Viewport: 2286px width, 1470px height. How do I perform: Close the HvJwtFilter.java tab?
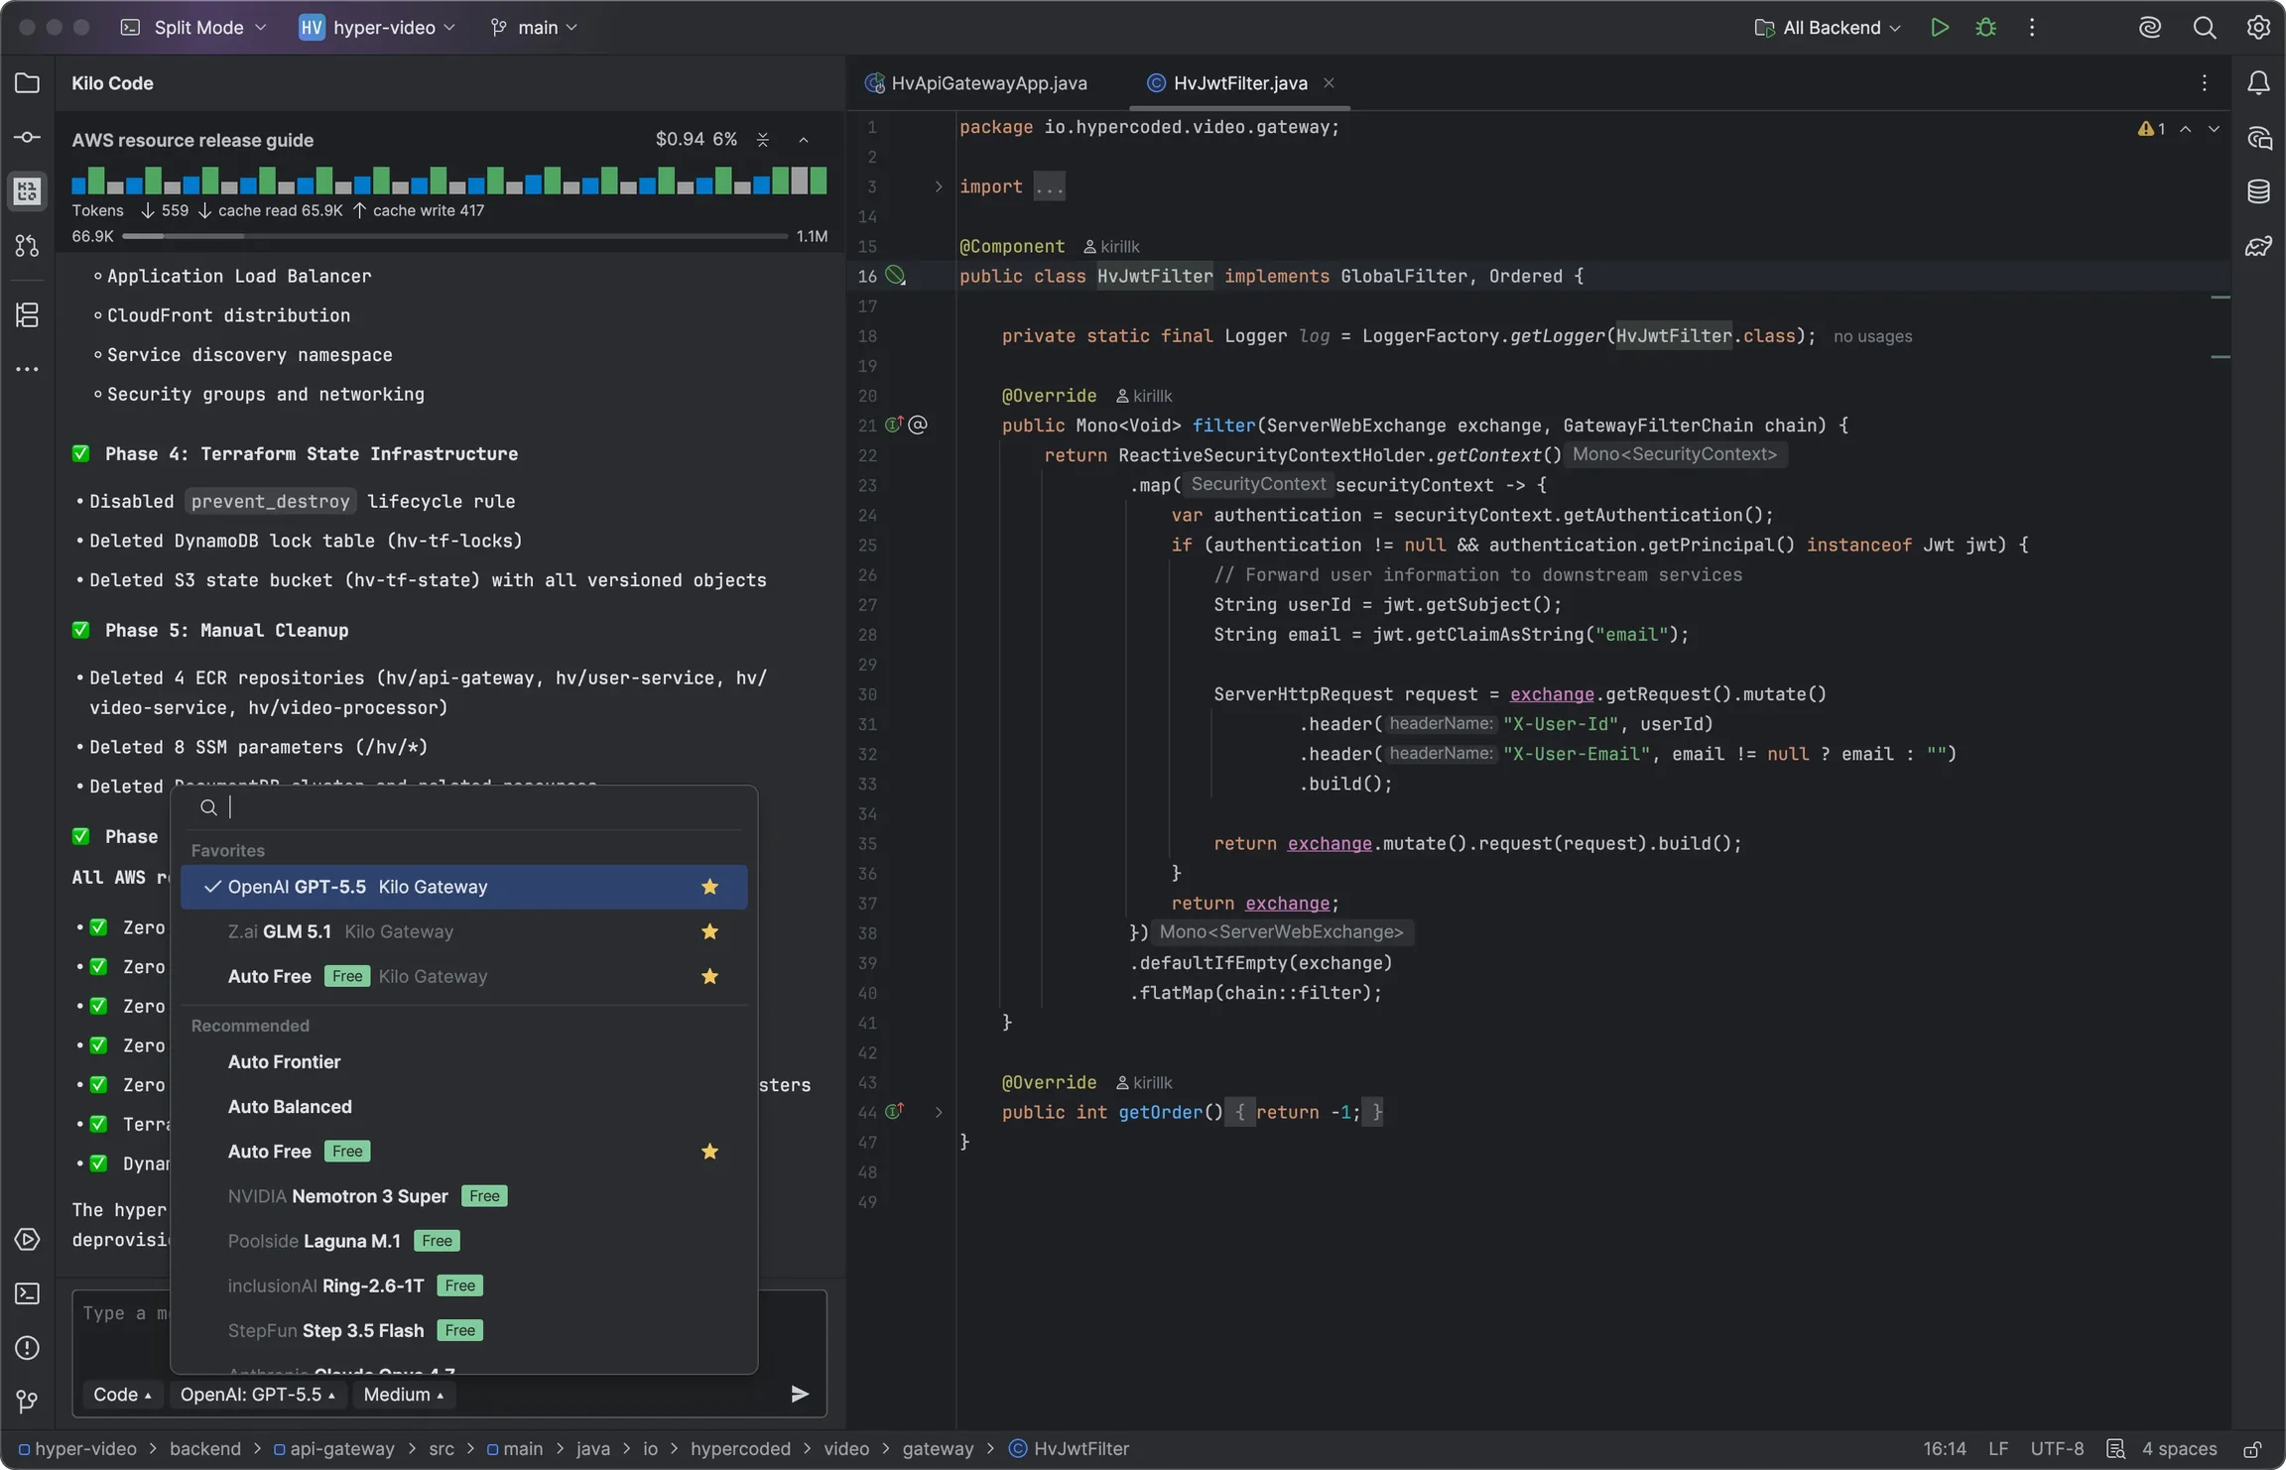[x=1329, y=83]
